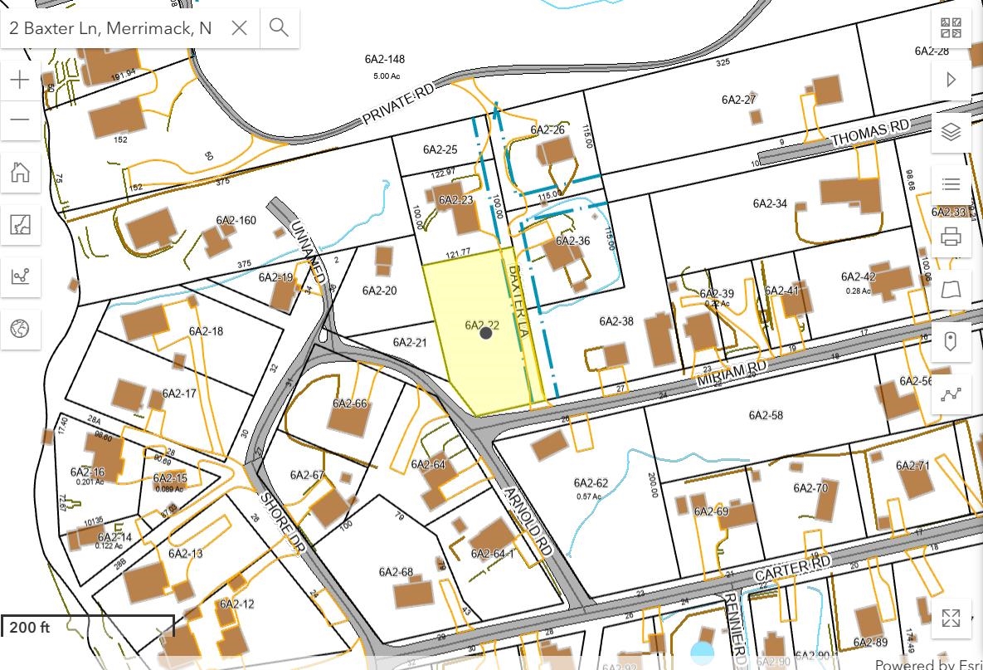Expand the panel with the right arrow
Image resolution: width=983 pixels, height=670 pixels.
[951, 80]
